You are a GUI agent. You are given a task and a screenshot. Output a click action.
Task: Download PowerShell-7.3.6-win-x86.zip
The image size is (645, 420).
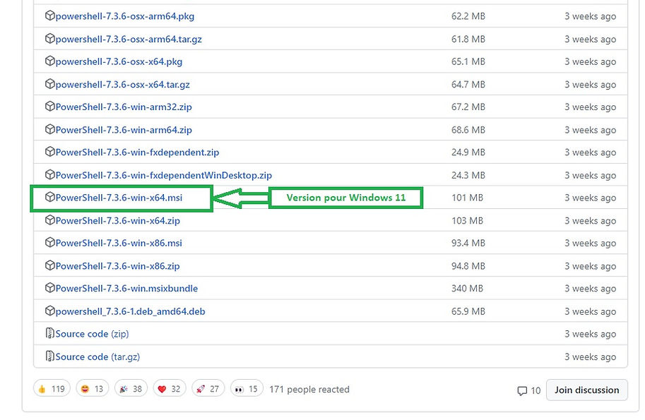(x=118, y=266)
